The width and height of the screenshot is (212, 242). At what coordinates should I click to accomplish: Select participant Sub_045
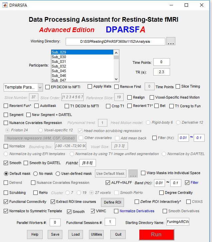(x=82, y=71)
